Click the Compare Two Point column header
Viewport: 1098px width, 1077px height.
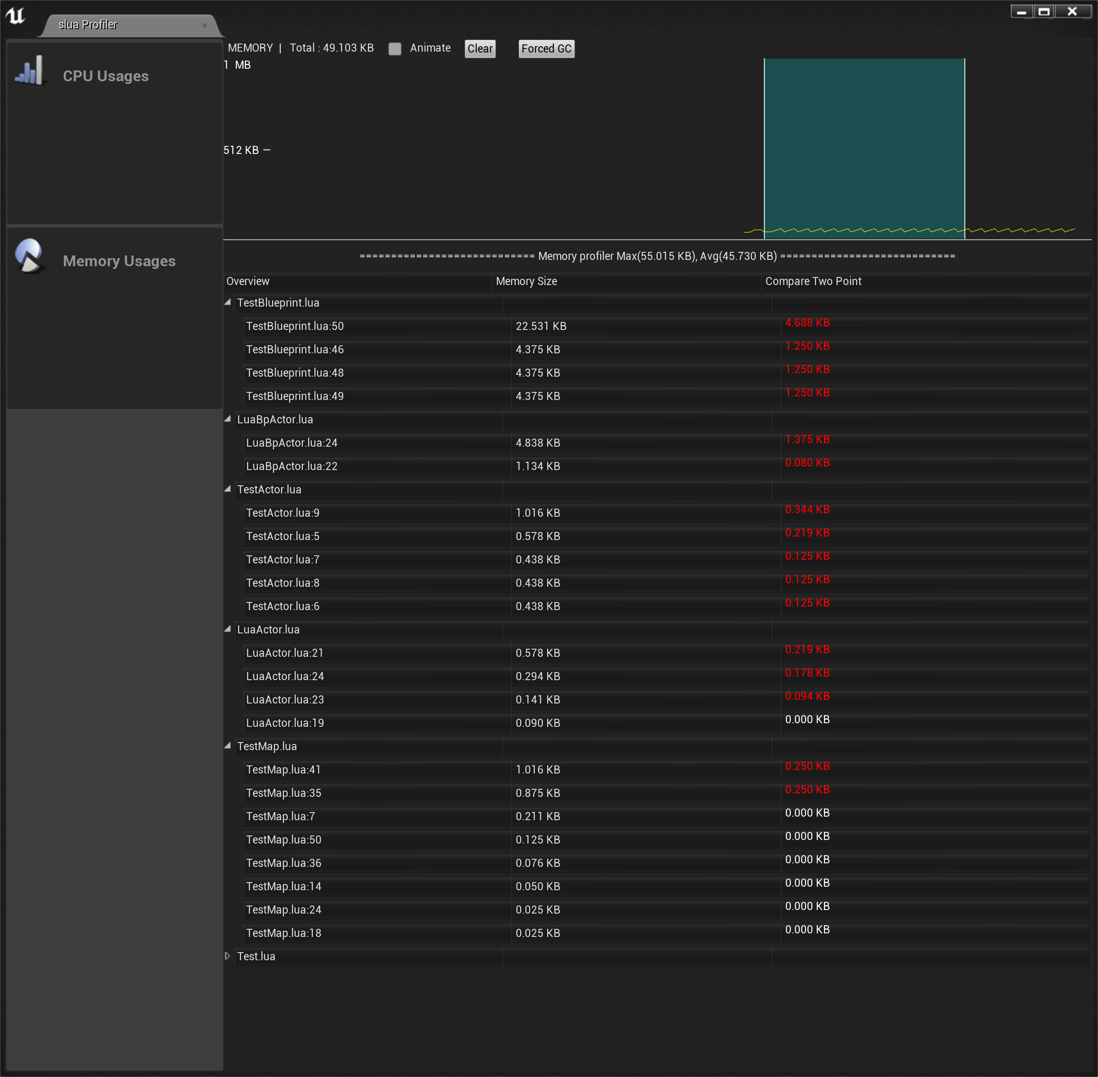pos(813,281)
